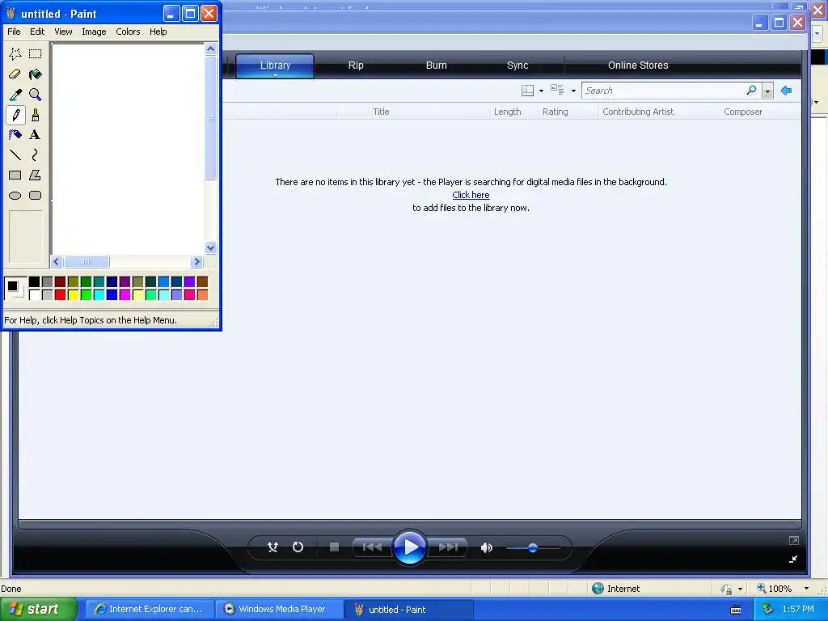Image resolution: width=828 pixels, height=621 pixels.
Task: Pick the Pick Color eyedropper tool
Action: coord(15,95)
